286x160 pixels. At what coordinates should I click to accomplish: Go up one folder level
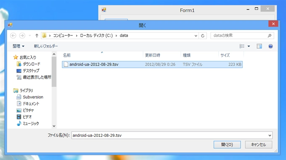(x=37, y=36)
